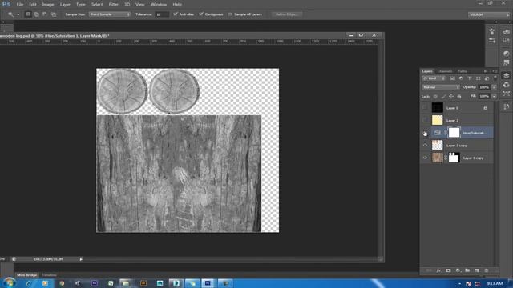Show the yellow Layer 2 visibility box
The width and height of the screenshot is (513, 288).
point(425,120)
